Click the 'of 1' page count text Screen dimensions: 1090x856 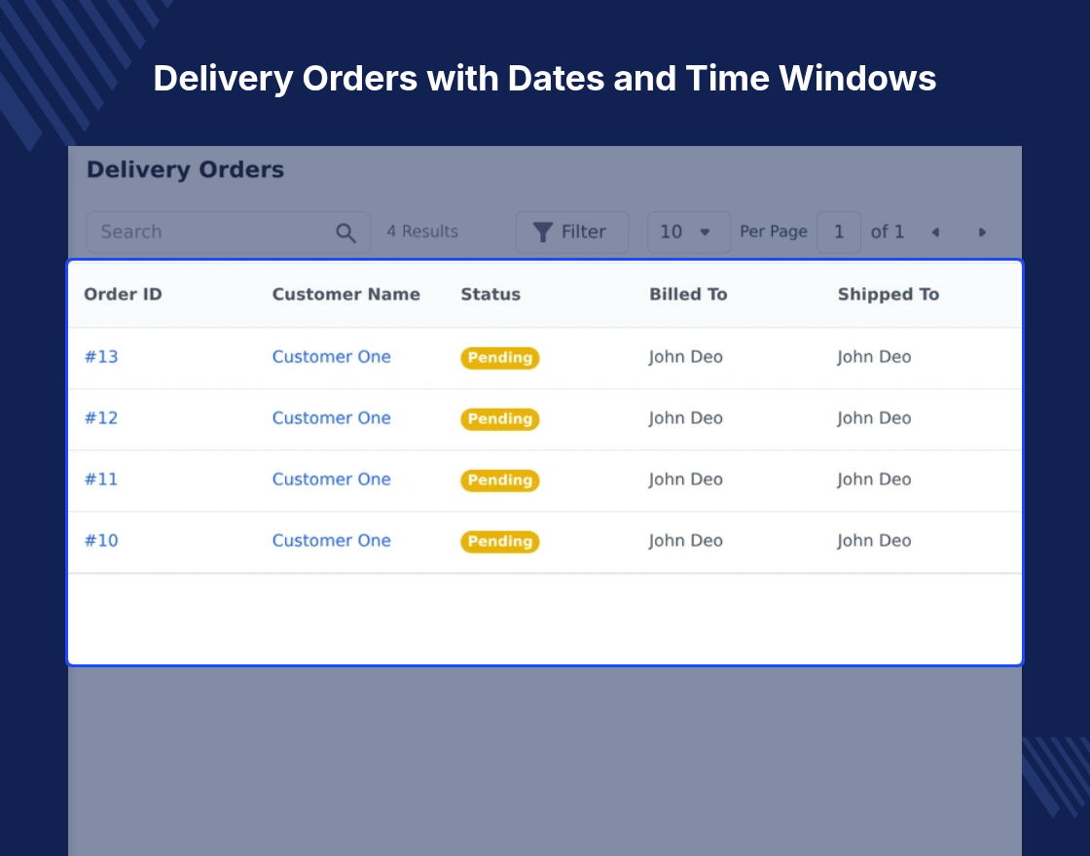click(887, 232)
